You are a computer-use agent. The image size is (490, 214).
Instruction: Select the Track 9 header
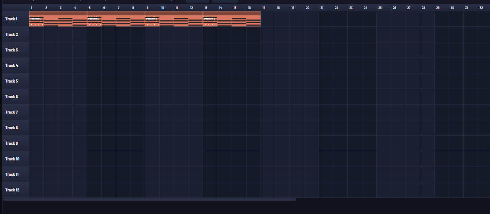point(16,143)
